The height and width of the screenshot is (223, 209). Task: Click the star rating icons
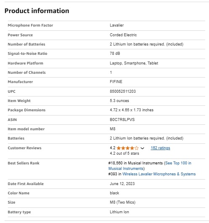[127, 148]
